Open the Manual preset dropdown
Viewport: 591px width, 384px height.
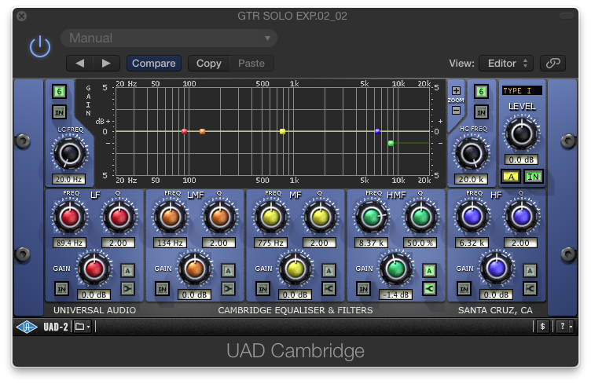(169, 38)
